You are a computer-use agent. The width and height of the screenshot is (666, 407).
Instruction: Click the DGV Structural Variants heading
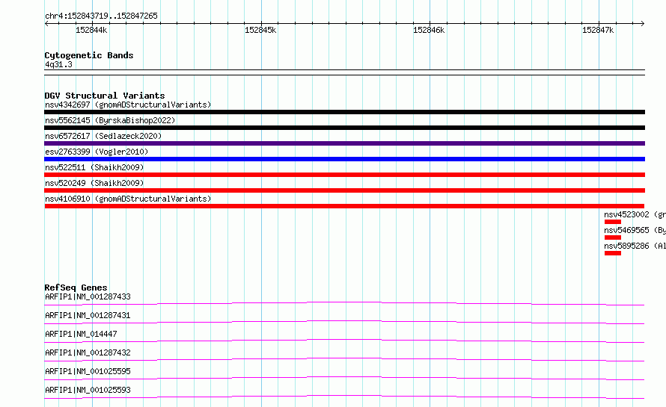click(x=105, y=96)
